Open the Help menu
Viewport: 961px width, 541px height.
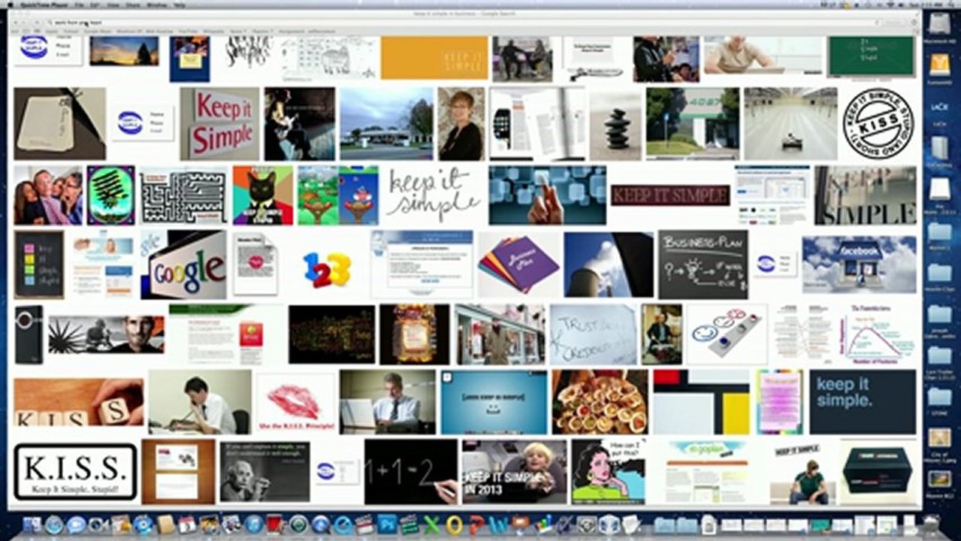click(x=180, y=5)
